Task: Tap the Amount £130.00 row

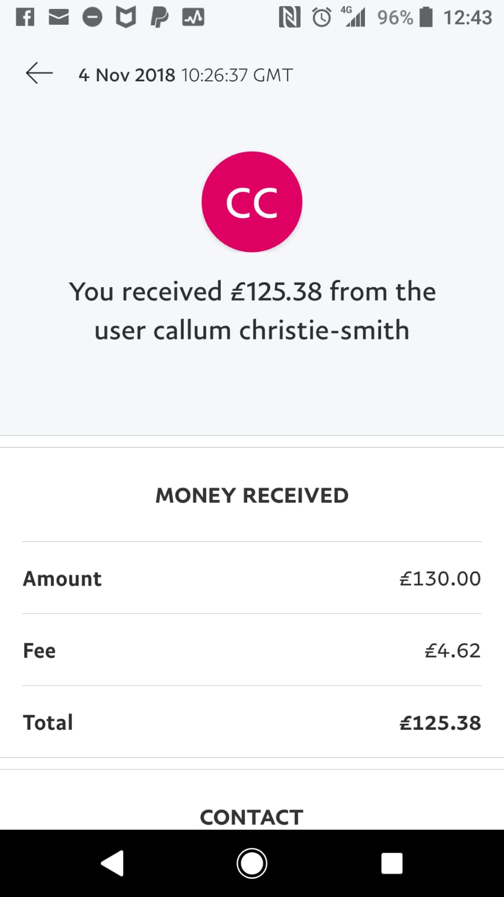Action: coord(252,578)
